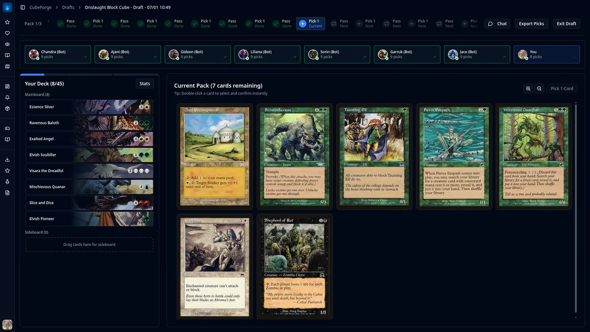Image resolution: width=590 pixels, height=332 pixels.
Task: Select the Gideon (Bot) player card
Action: click(x=198, y=55)
